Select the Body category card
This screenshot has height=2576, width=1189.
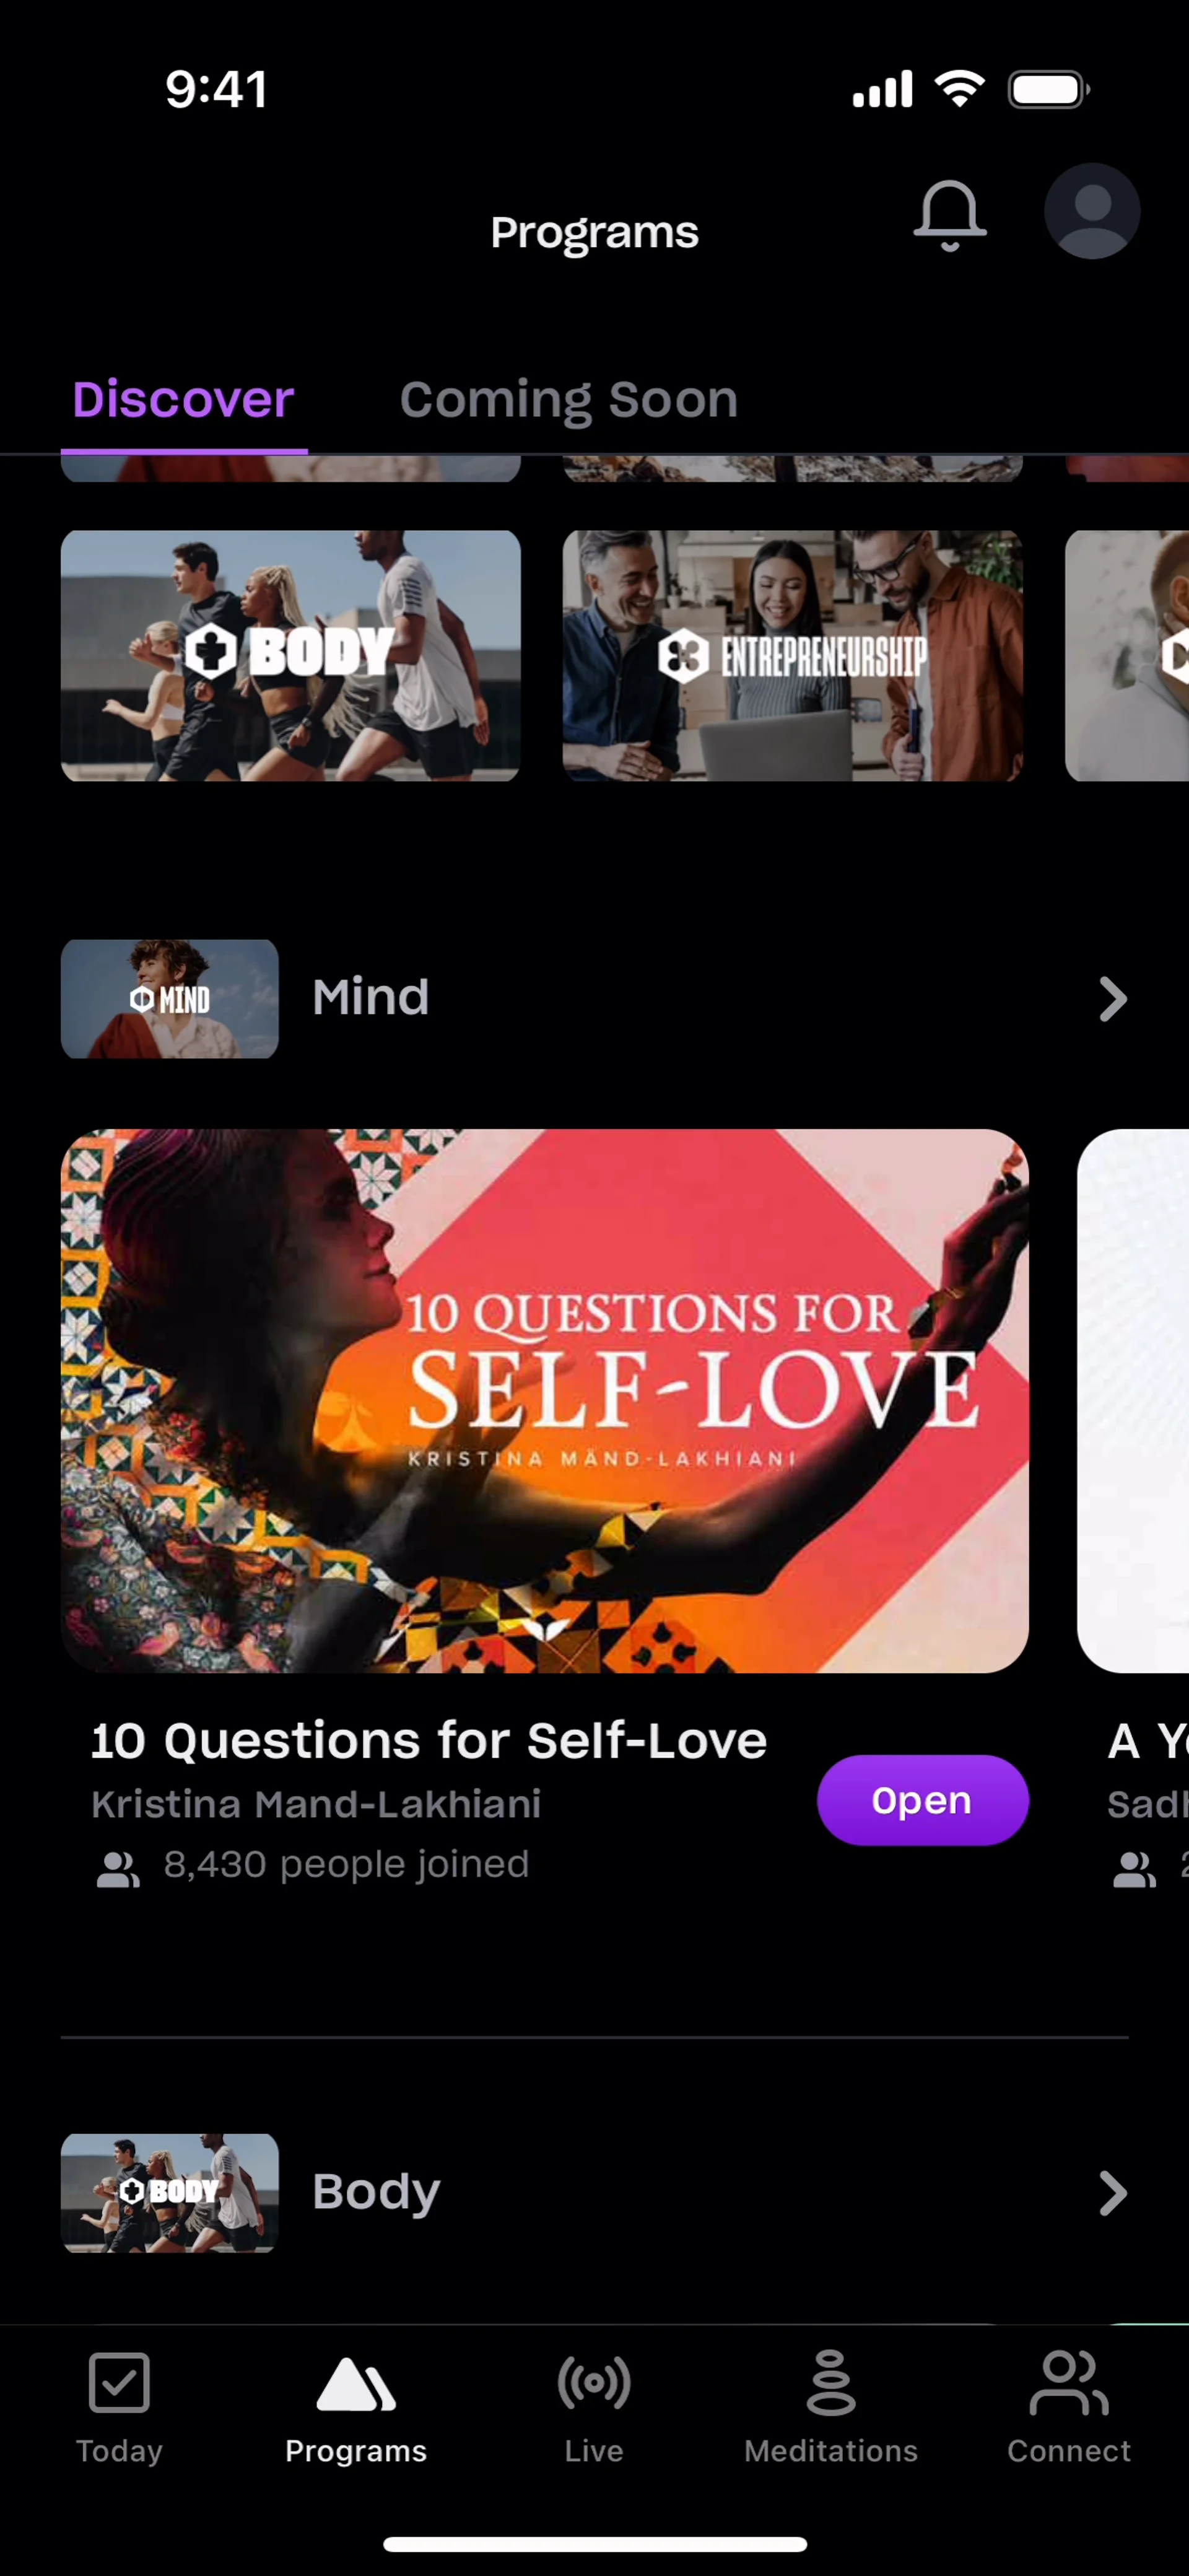tap(290, 656)
